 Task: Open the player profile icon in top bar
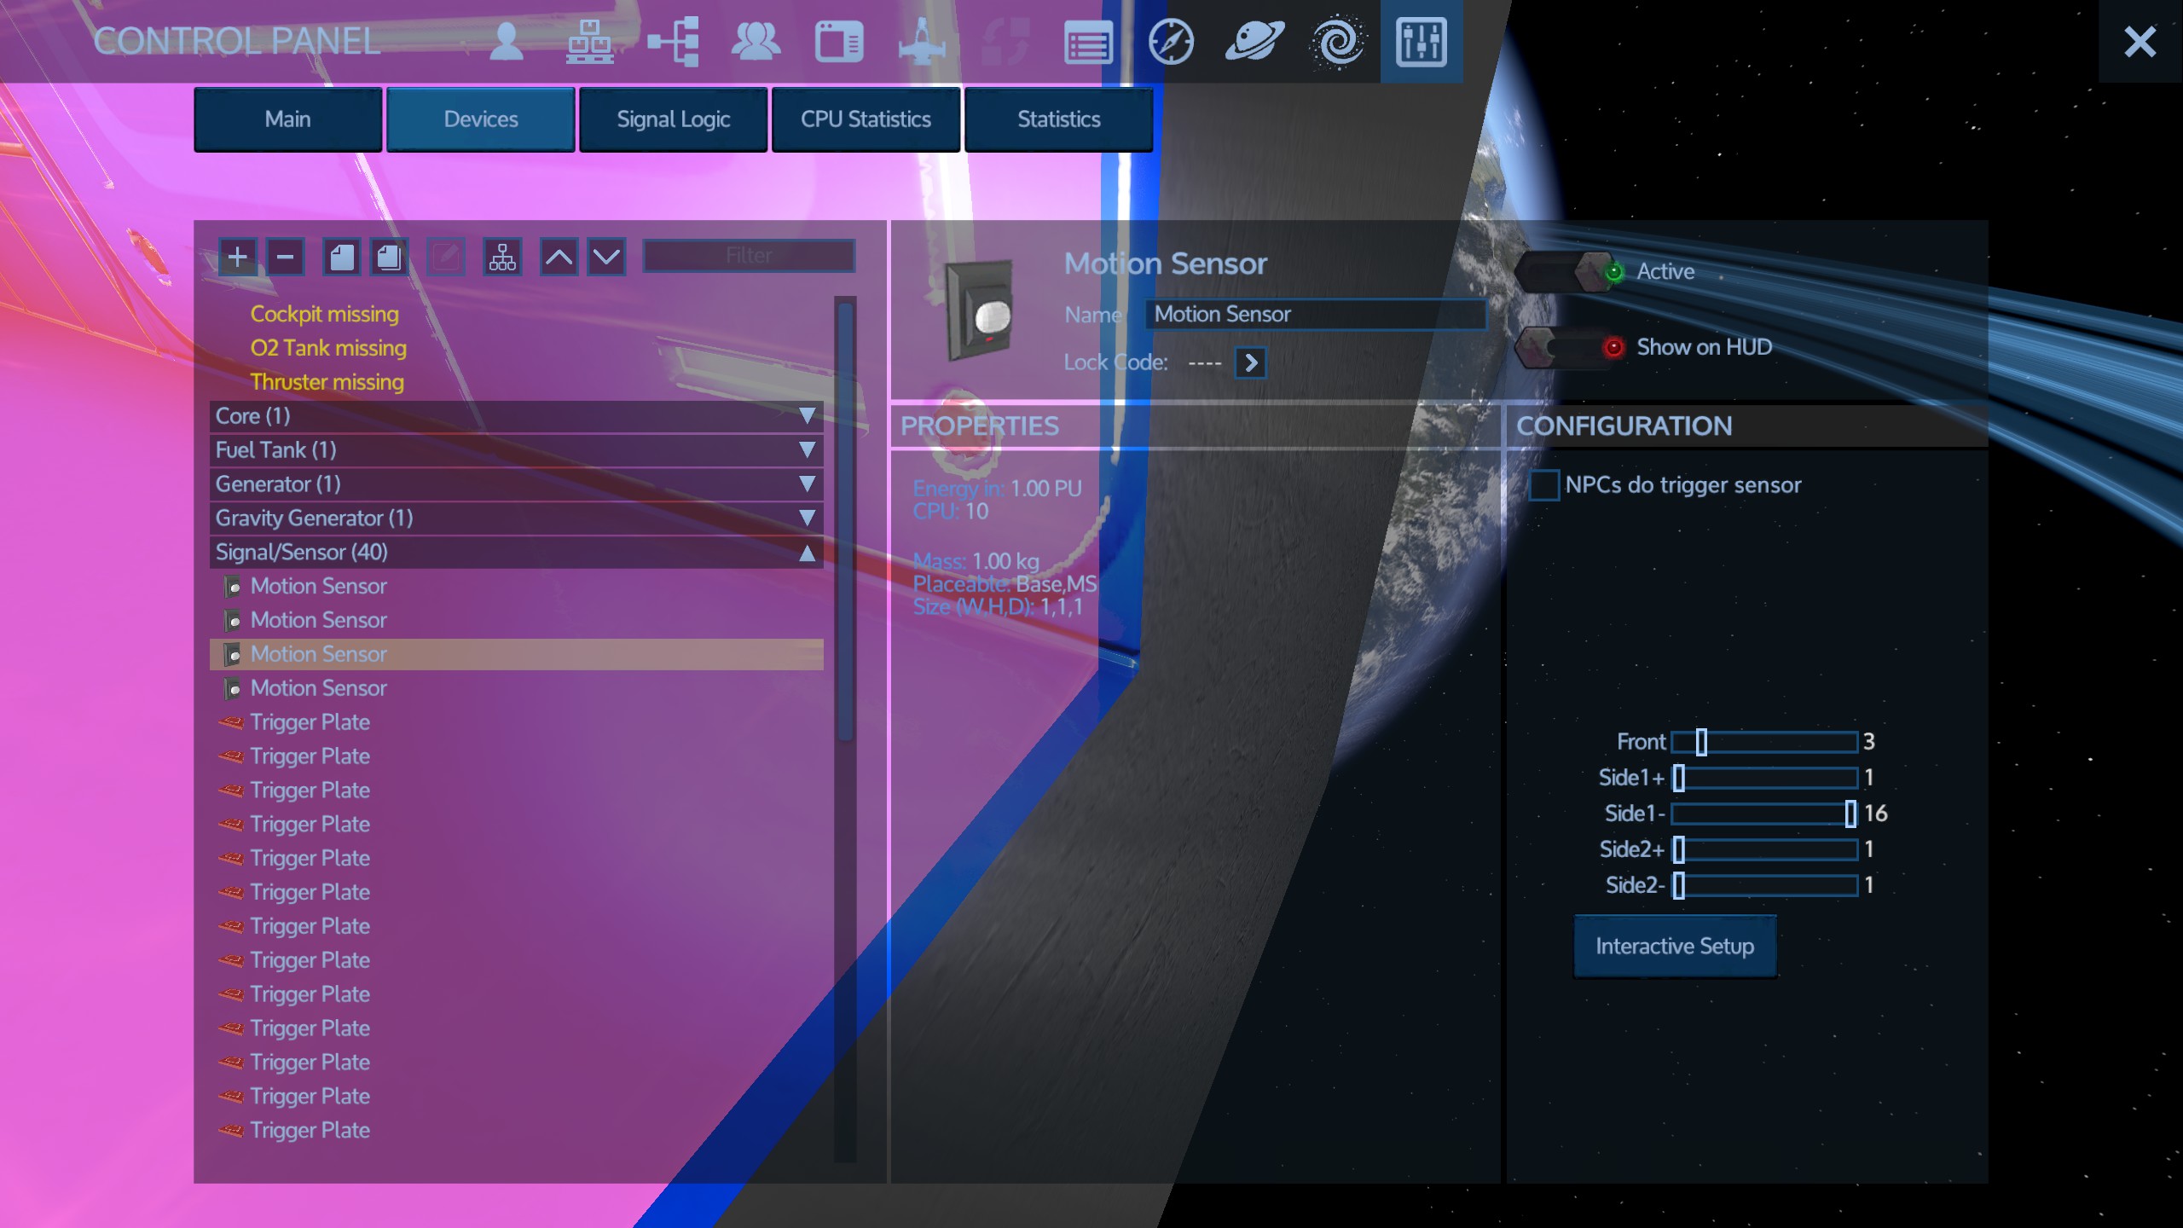tap(507, 42)
